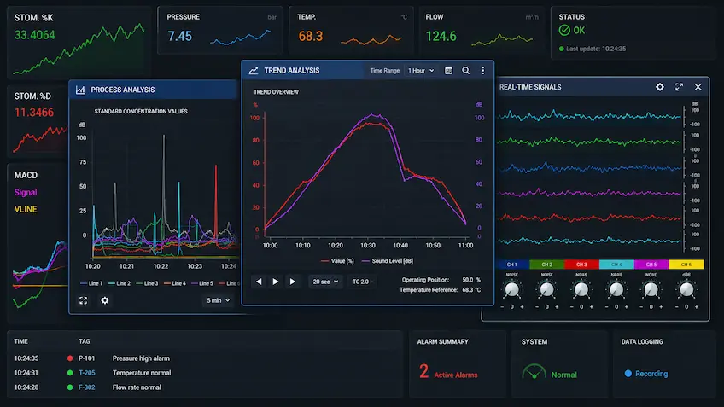Decrease the CH 1 knob with minus
Viewport: 724px width, 407px height.
502,307
